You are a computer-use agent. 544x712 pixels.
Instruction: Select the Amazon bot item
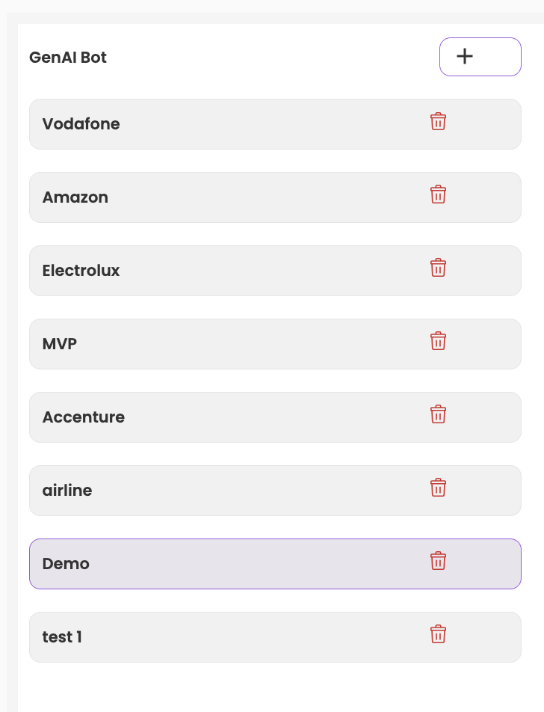coord(224,197)
